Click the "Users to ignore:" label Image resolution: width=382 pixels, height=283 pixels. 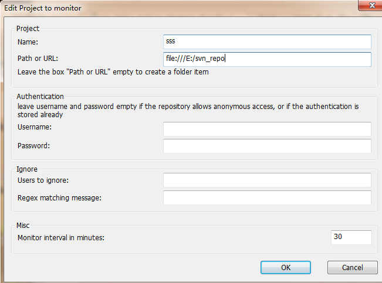(43, 180)
